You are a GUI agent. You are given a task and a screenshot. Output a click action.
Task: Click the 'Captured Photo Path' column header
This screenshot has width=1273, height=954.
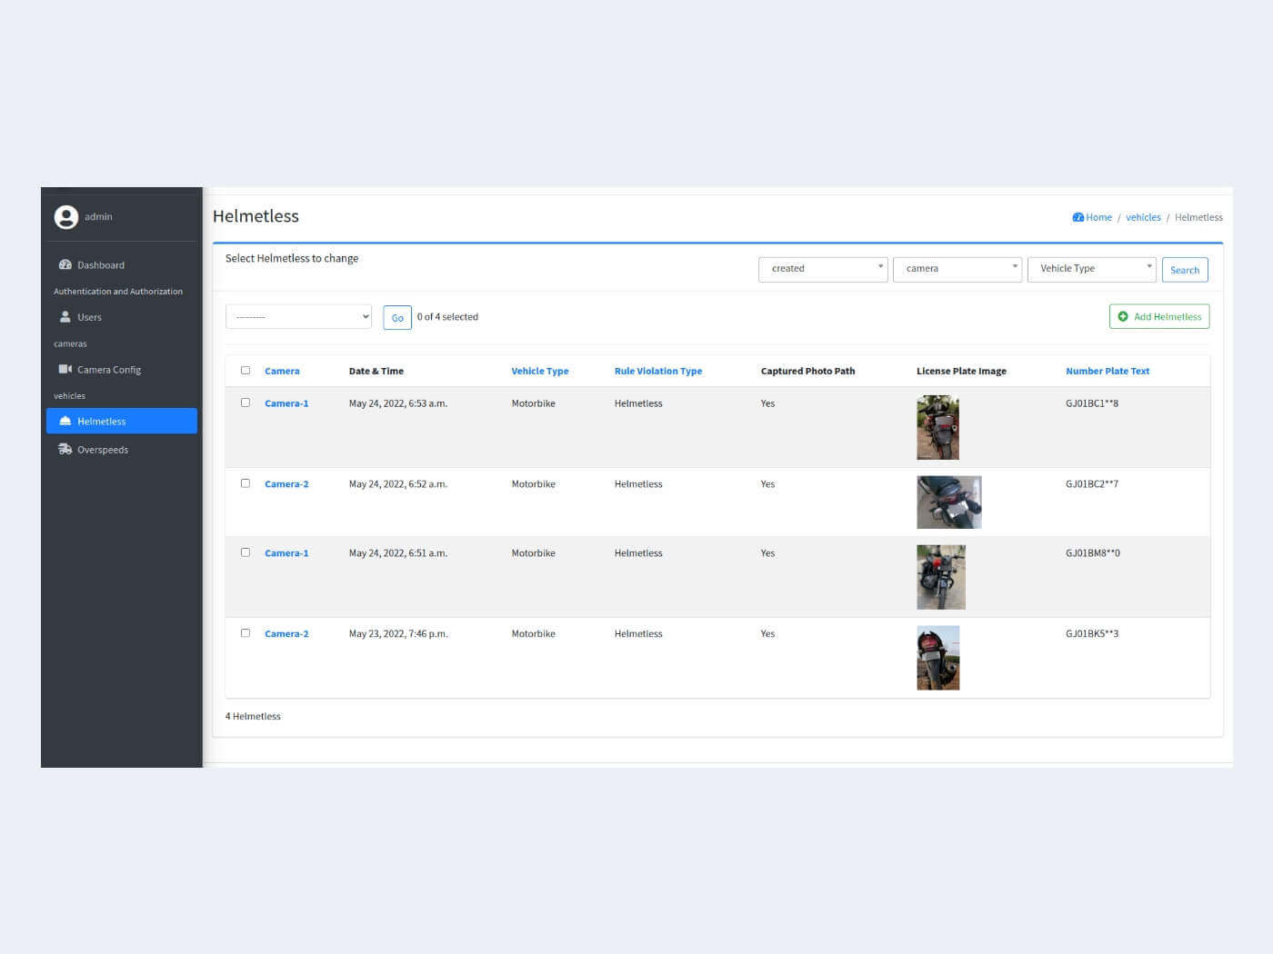point(807,371)
